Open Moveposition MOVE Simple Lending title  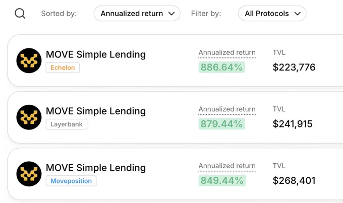click(96, 168)
